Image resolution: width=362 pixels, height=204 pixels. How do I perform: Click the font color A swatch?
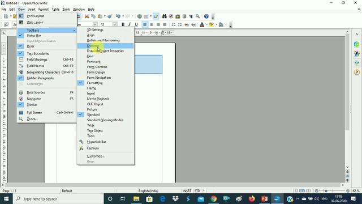click(x=202, y=24)
